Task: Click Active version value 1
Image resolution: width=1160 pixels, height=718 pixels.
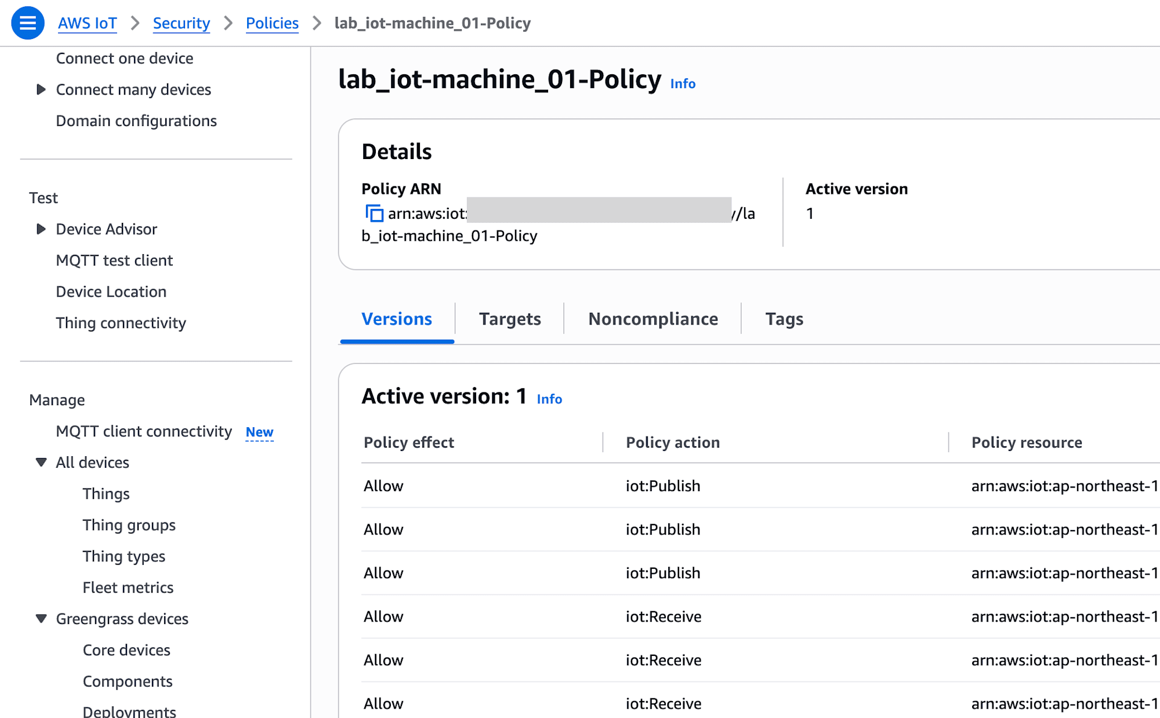Action: tap(810, 214)
